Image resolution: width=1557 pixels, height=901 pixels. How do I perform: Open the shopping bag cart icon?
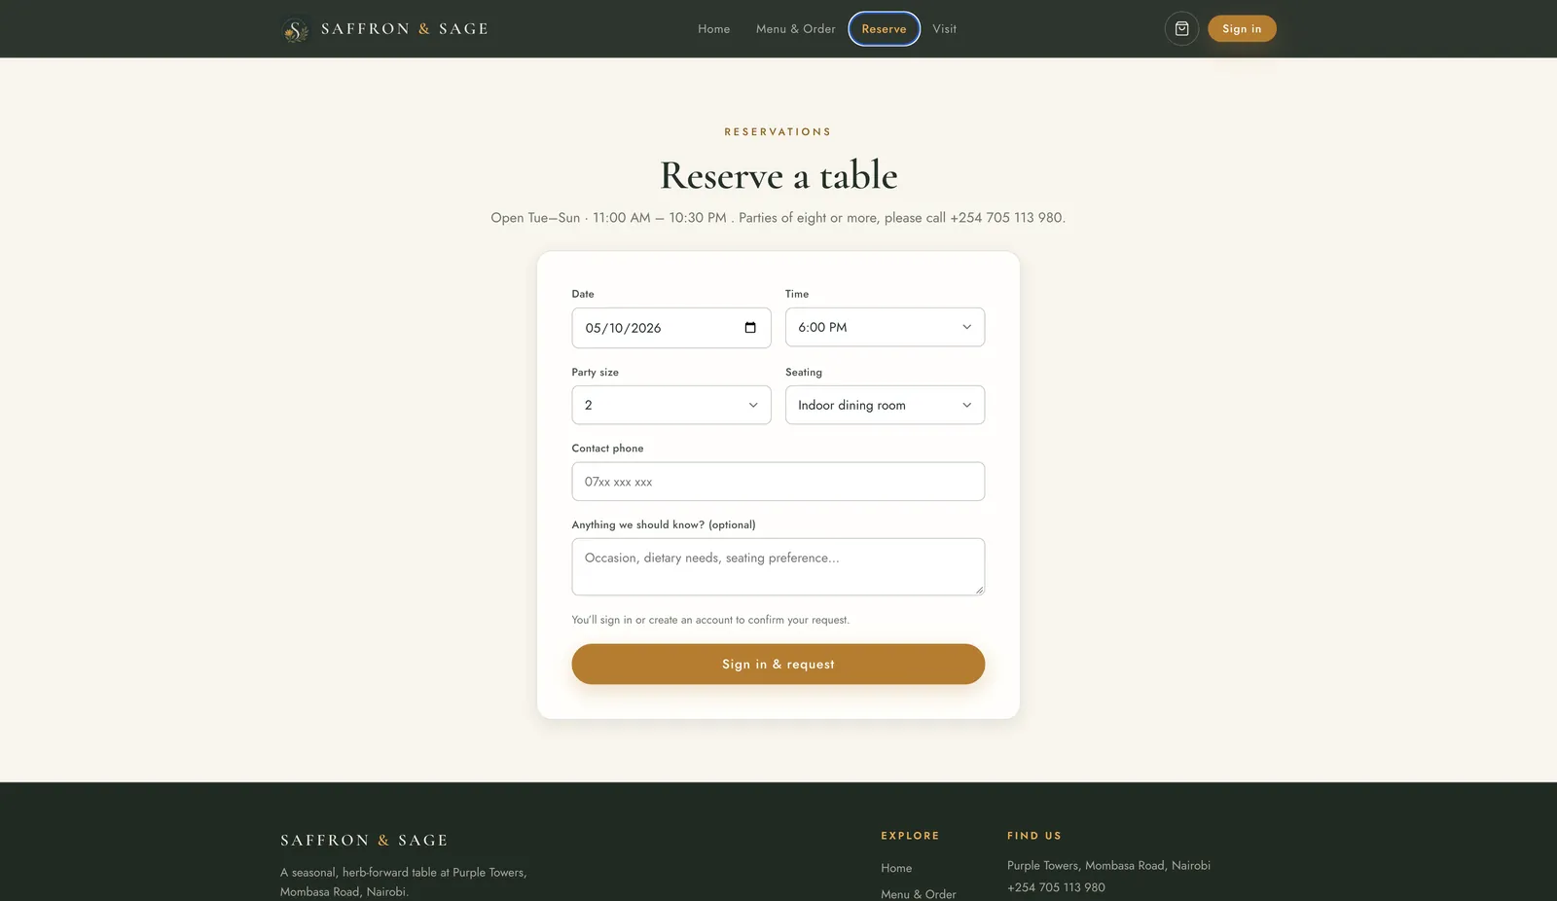(x=1181, y=29)
